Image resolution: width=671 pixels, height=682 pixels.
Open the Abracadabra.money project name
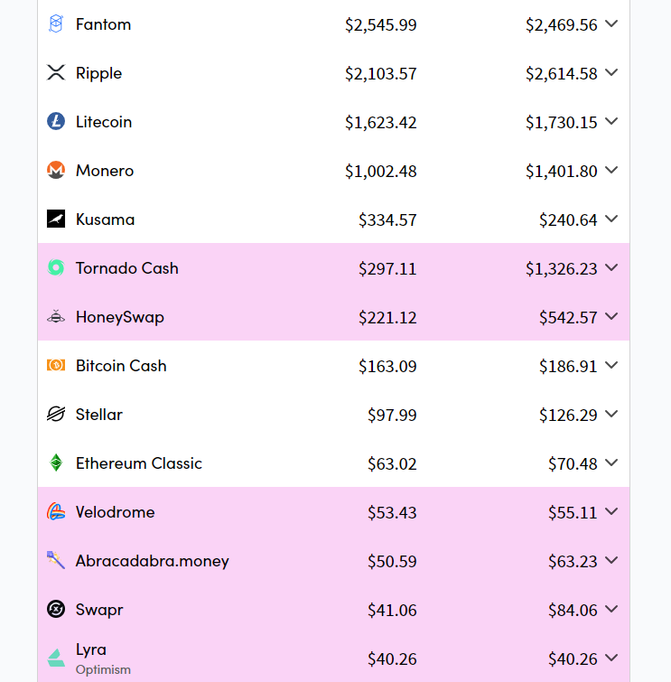[x=153, y=561]
